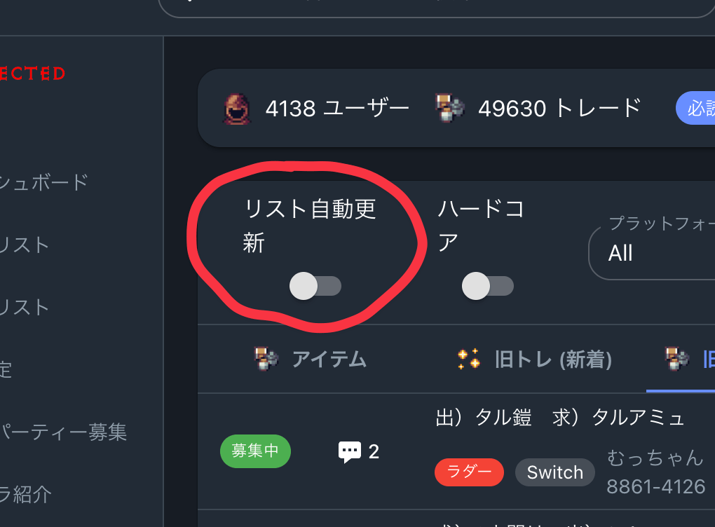Click username むっちゃん
The height and width of the screenshot is (527, 715).
pyautogui.click(x=655, y=457)
